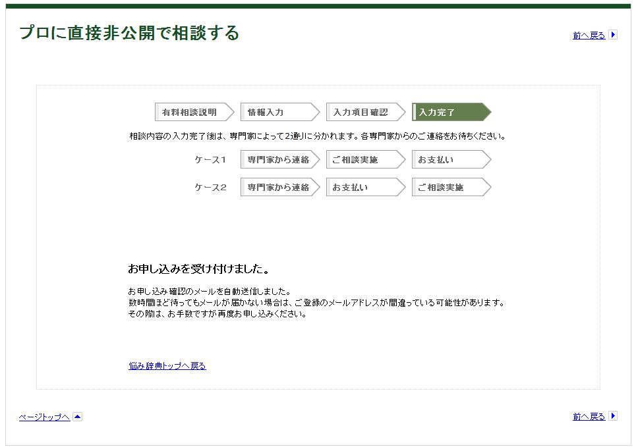
Task: Click the ページトップへ link
Action: (44, 417)
